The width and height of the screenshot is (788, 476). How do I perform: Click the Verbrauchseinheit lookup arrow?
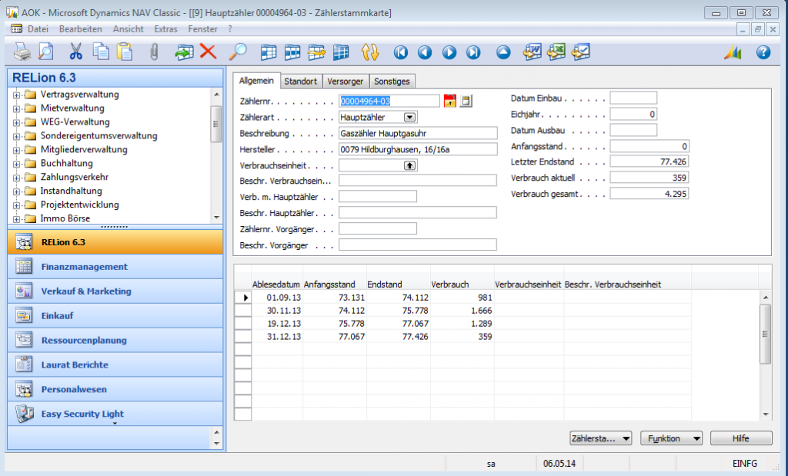coord(410,165)
